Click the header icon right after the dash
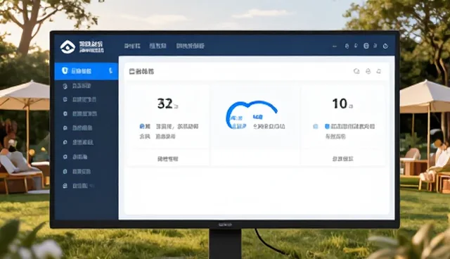Screen dimensions: 450x259 [x=347, y=46]
